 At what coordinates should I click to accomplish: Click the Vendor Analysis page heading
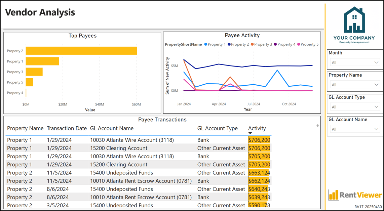pyautogui.click(x=40, y=12)
